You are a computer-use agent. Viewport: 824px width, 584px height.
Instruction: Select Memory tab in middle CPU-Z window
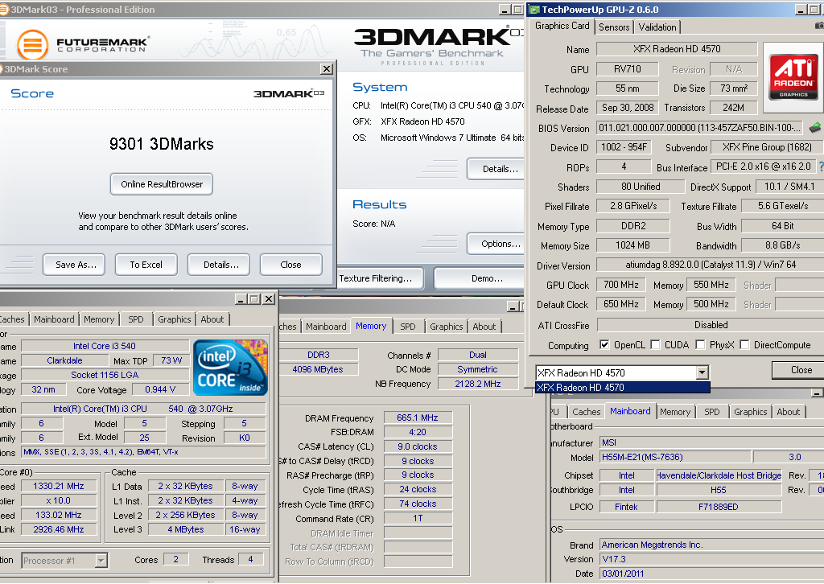pos(371,326)
